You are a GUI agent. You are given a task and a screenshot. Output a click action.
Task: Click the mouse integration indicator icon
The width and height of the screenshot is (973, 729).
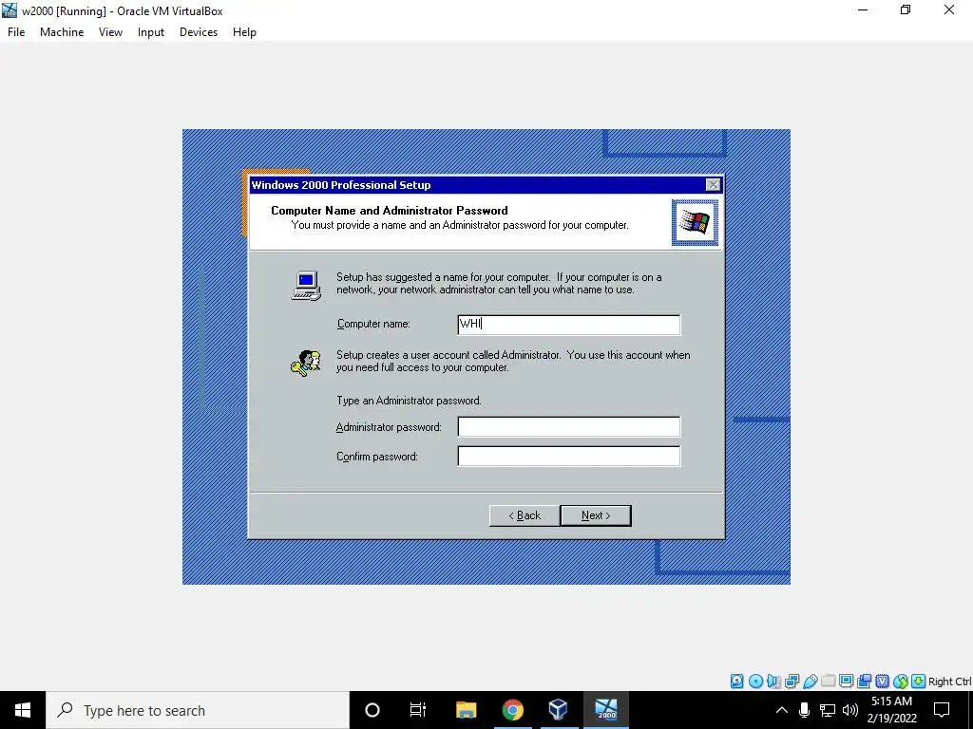tap(901, 682)
